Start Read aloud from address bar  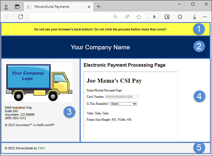coord(127,17)
